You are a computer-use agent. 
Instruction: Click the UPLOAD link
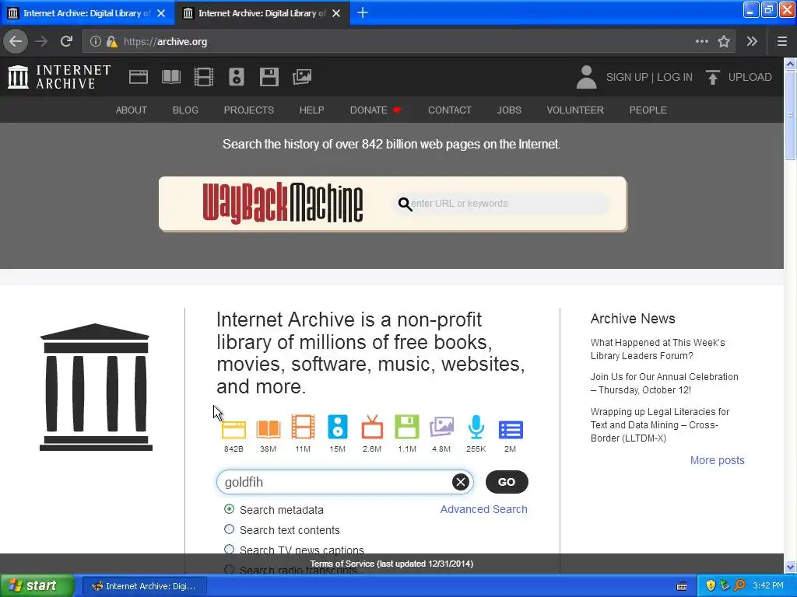(x=750, y=77)
